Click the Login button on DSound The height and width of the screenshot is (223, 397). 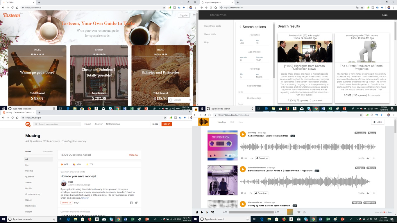378,122
